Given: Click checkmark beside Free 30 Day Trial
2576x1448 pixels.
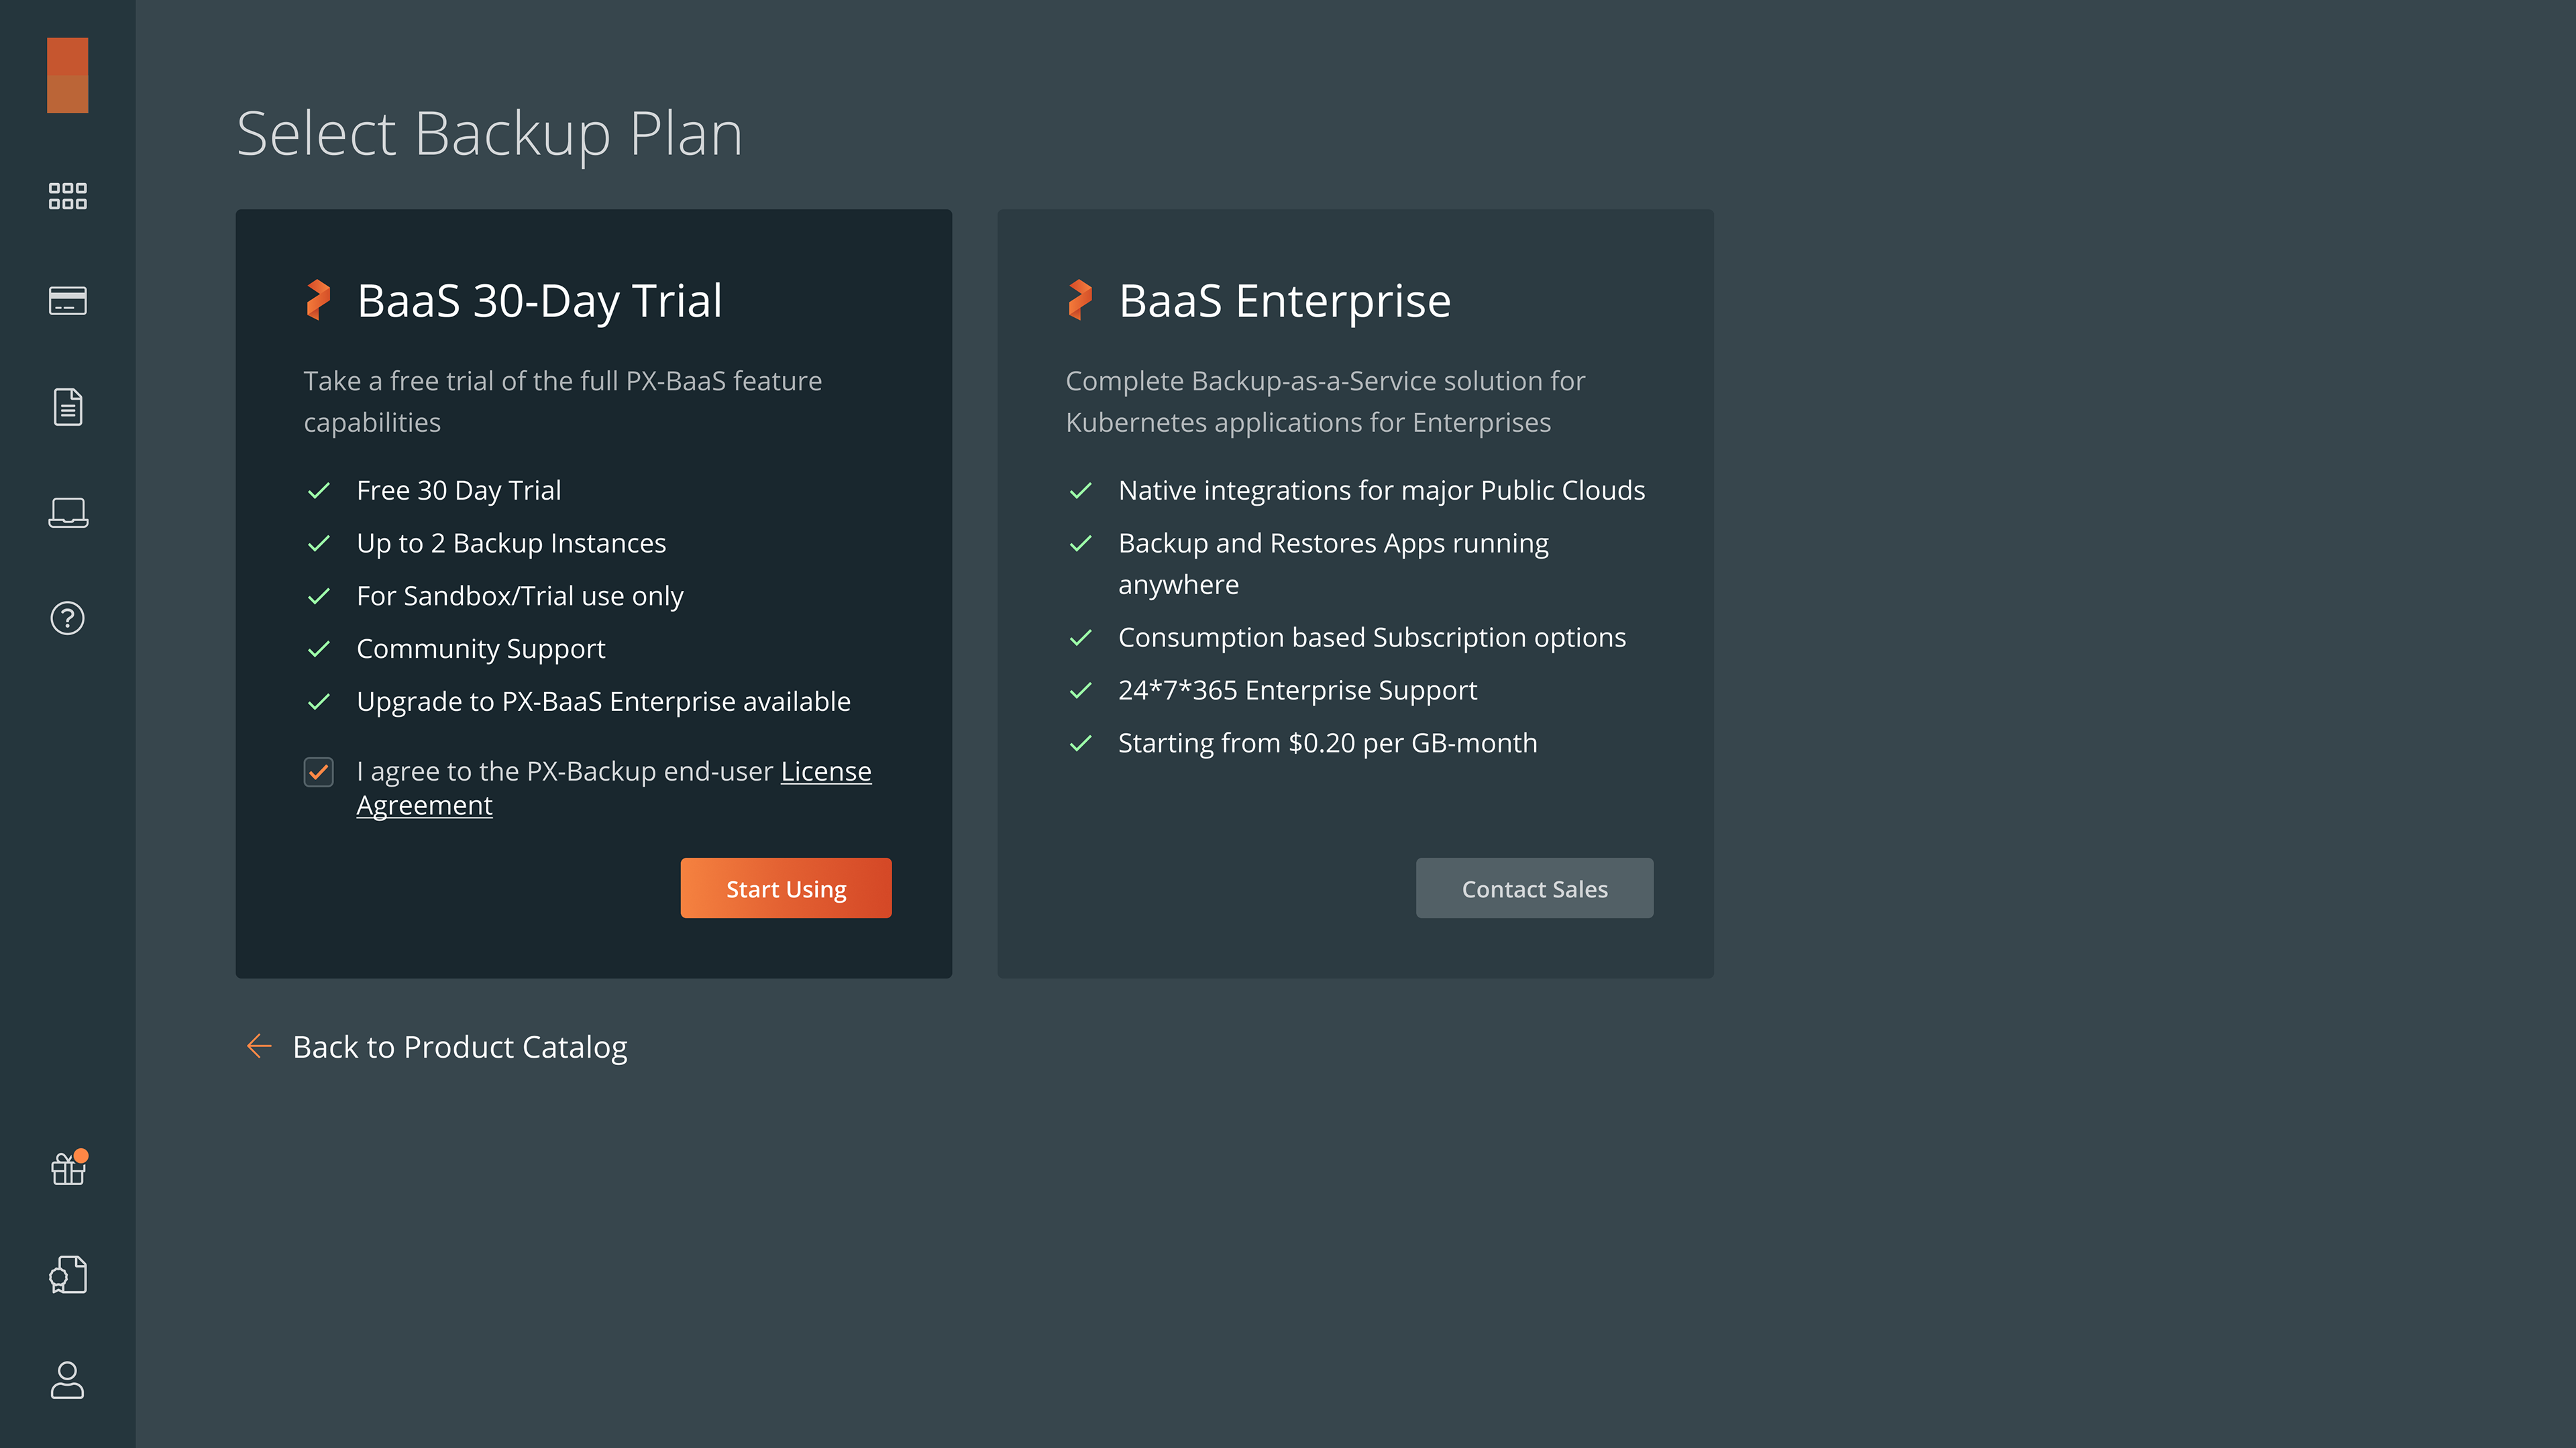Looking at the screenshot, I should [x=319, y=491].
